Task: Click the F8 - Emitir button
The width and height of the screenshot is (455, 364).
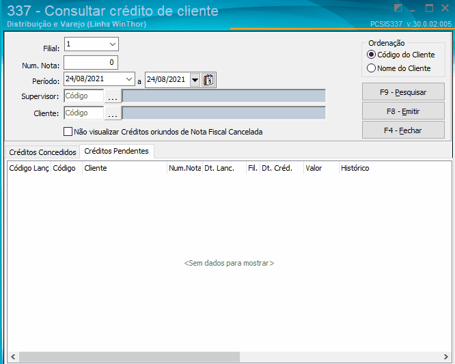Action: pos(403,111)
